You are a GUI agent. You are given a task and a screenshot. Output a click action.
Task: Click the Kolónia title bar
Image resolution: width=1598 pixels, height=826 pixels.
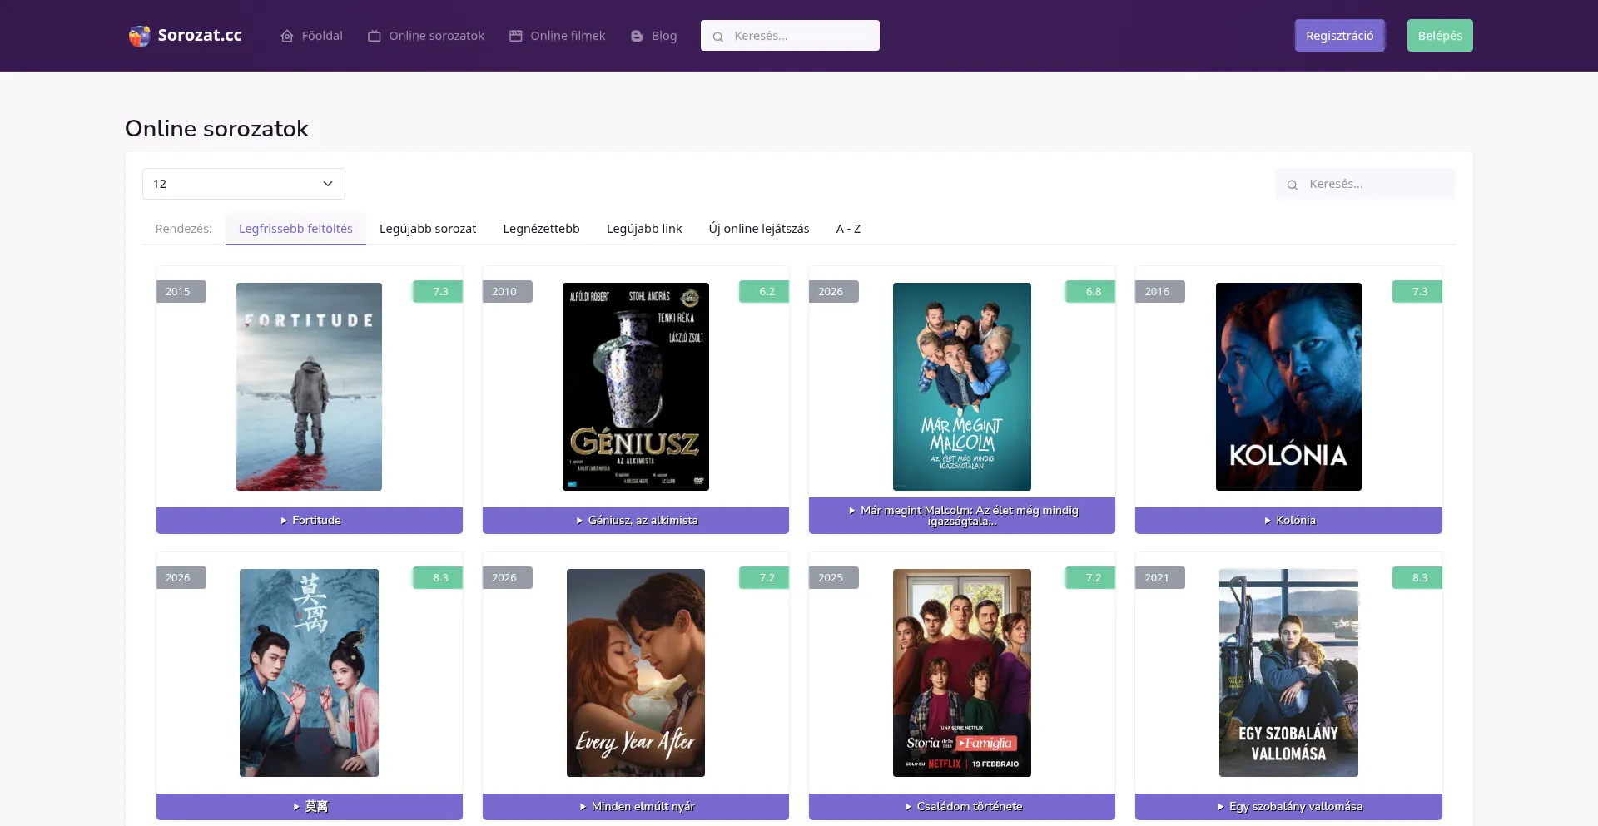pos(1288,521)
